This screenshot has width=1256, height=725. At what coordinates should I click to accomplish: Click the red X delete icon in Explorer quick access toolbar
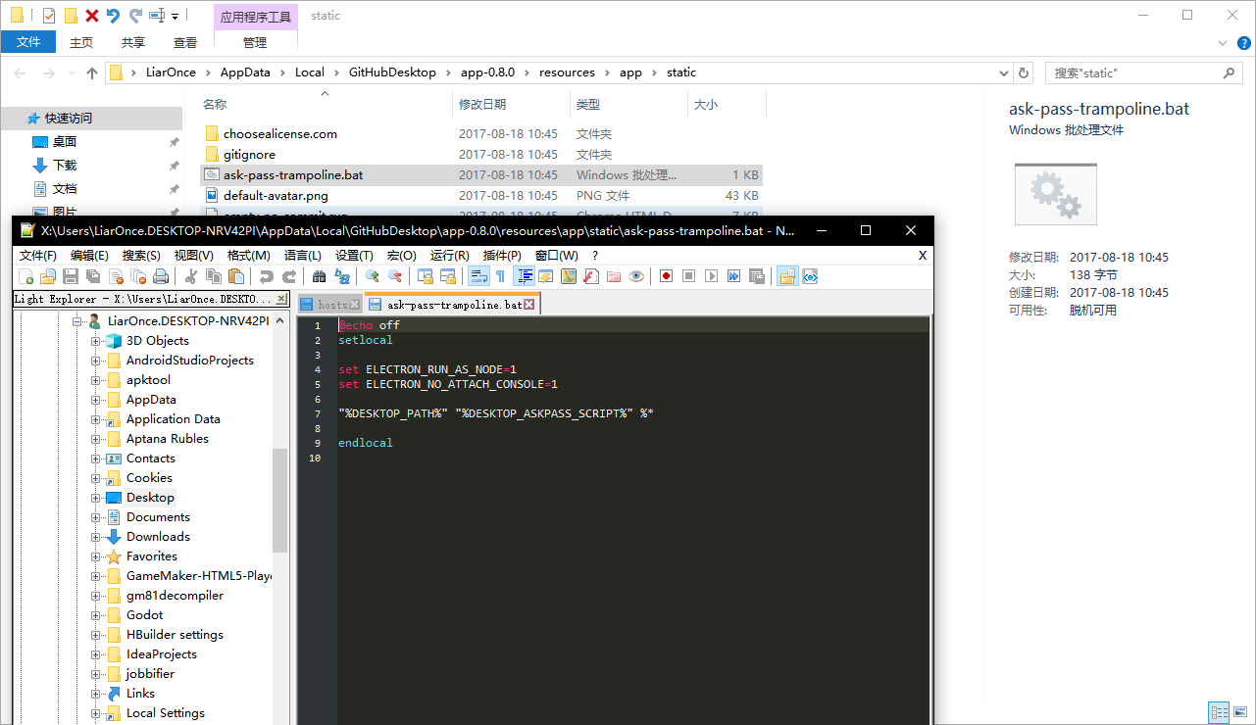click(92, 16)
